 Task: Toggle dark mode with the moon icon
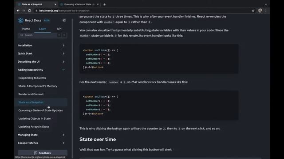(64, 20)
